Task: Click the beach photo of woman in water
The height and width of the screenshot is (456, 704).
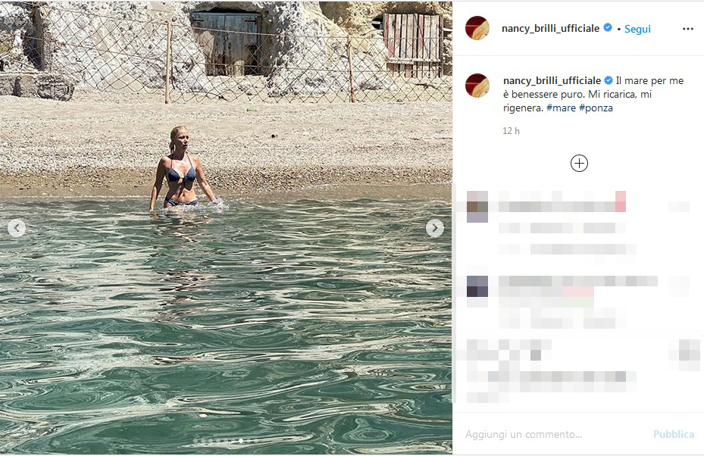Action: point(226,227)
